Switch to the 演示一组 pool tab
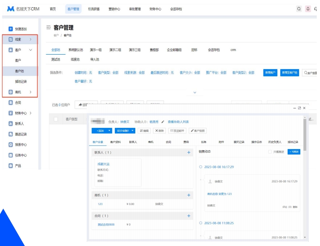The height and width of the screenshot is (246, 320). point(96,50)
